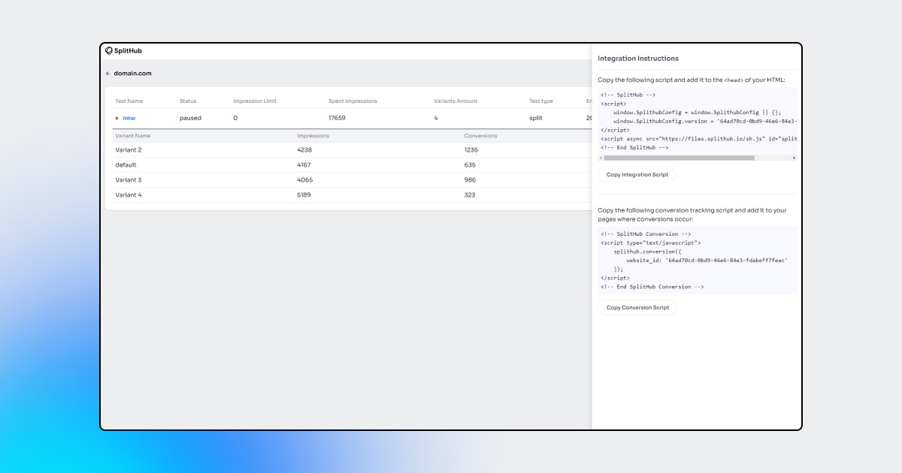Click the Spent Impressions column header

click(353, 101)
